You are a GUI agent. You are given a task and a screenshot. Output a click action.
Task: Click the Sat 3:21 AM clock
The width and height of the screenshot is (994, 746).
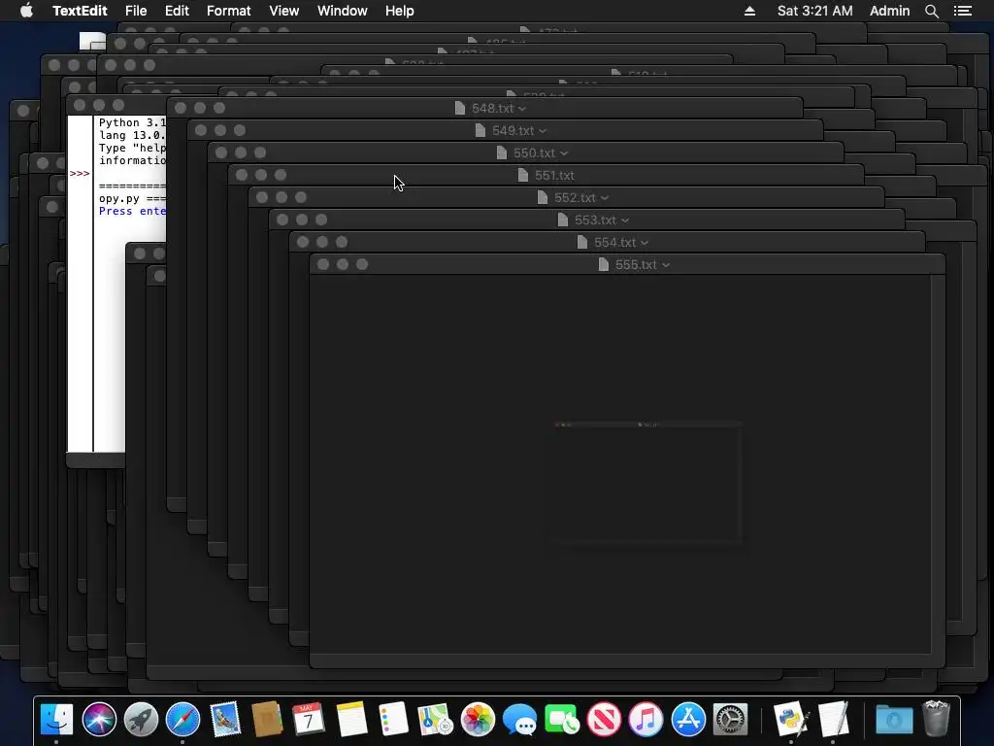click(814, 11)
